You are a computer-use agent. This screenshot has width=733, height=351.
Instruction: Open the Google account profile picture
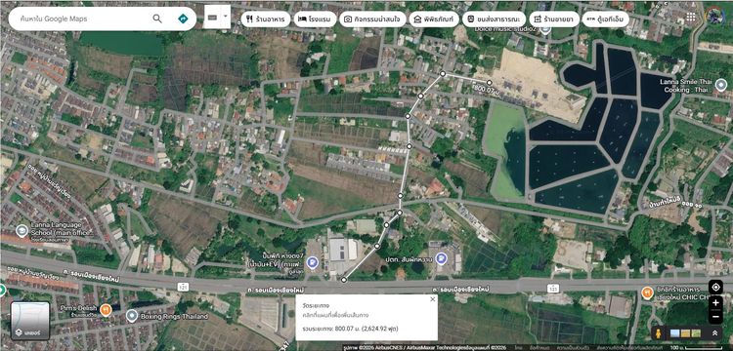pos(714,16)
